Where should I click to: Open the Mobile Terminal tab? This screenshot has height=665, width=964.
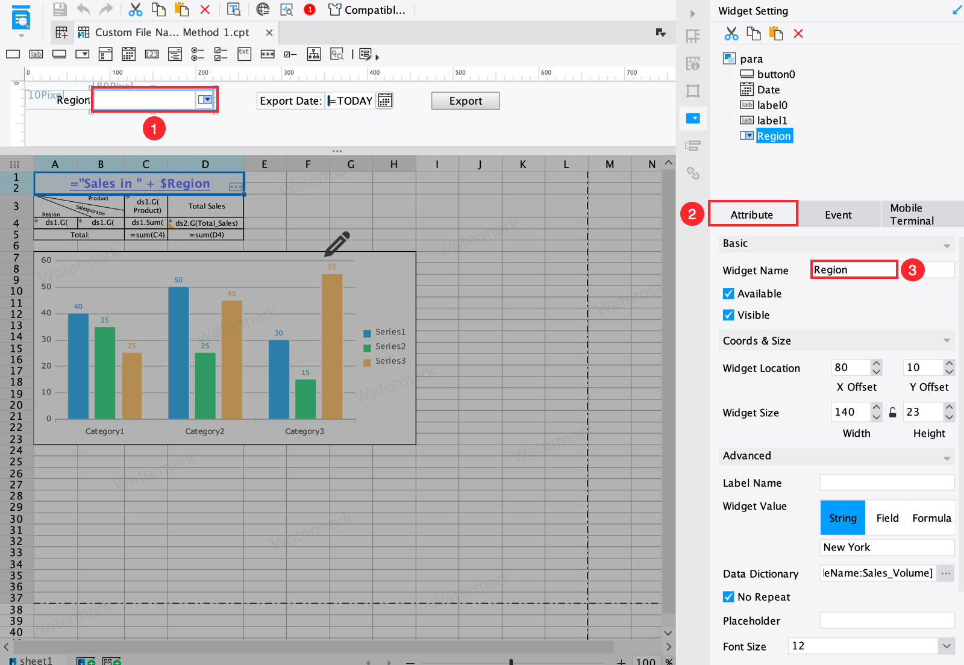tap(912, 215)
